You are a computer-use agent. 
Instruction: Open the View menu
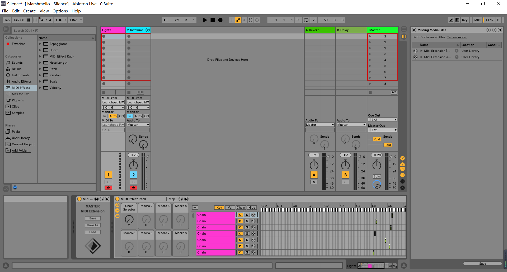(44, 11)
